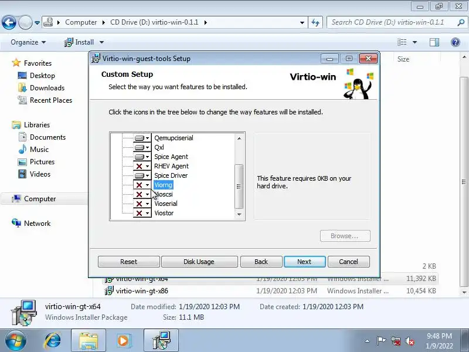Open the Vioserial feature install dropdown
The width and height of the screenshot is (469, 352).
tap(142, 204)
